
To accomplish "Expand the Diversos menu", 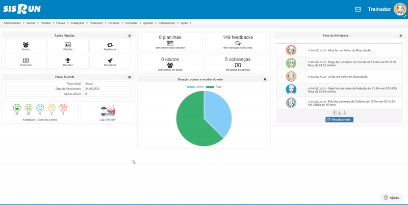I will [x=116, y=23].
